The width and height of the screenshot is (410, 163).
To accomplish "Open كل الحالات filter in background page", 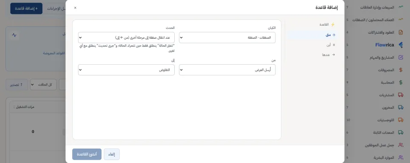I will 43,85.
